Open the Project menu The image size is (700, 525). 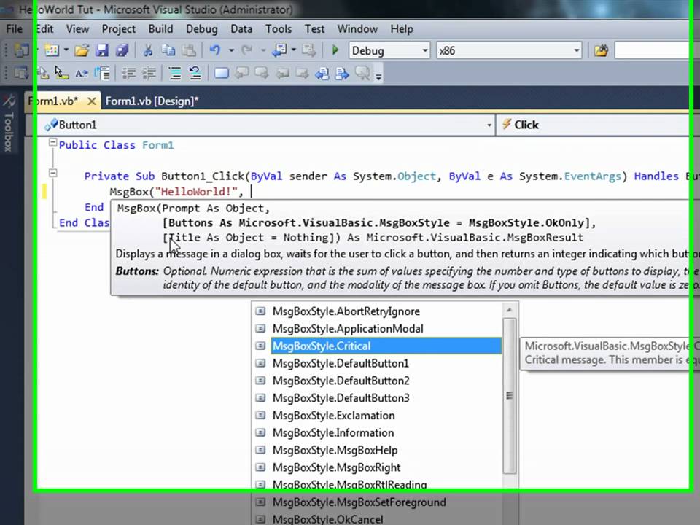118,29
